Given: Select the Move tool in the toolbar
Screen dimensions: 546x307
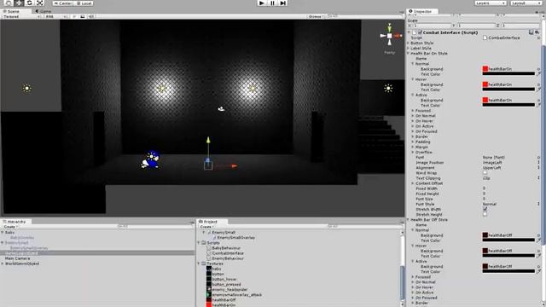Looking at the screenshot, I should 19,3.
